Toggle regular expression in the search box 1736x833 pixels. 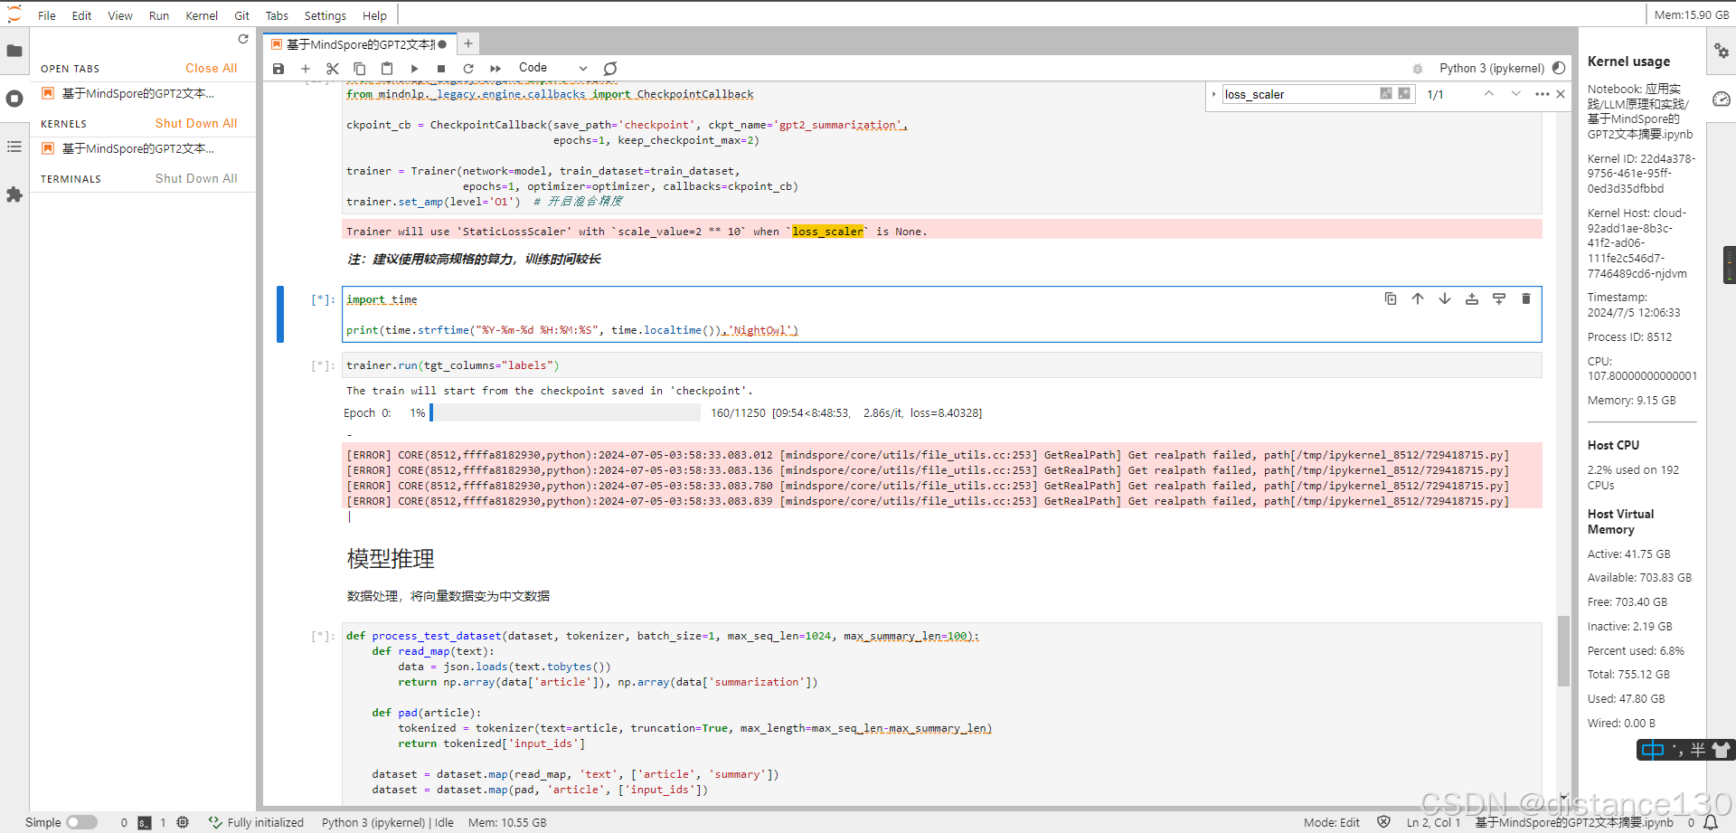[x=1404, y=93]
